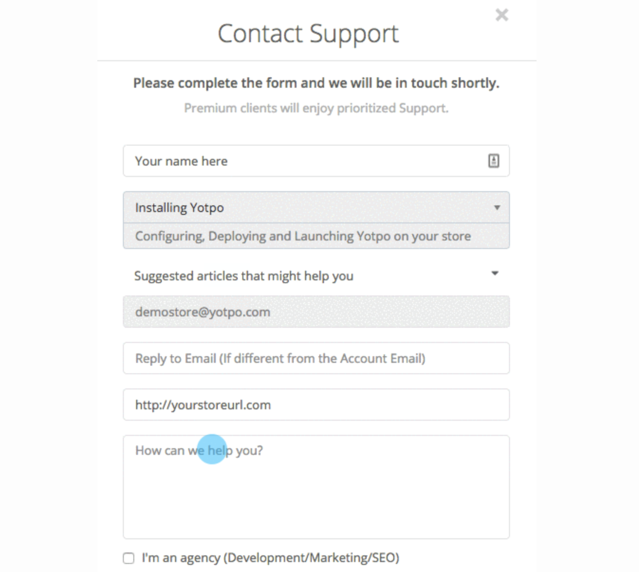
Task: Close the Contact Support dialog
Action: pos(501,15)
